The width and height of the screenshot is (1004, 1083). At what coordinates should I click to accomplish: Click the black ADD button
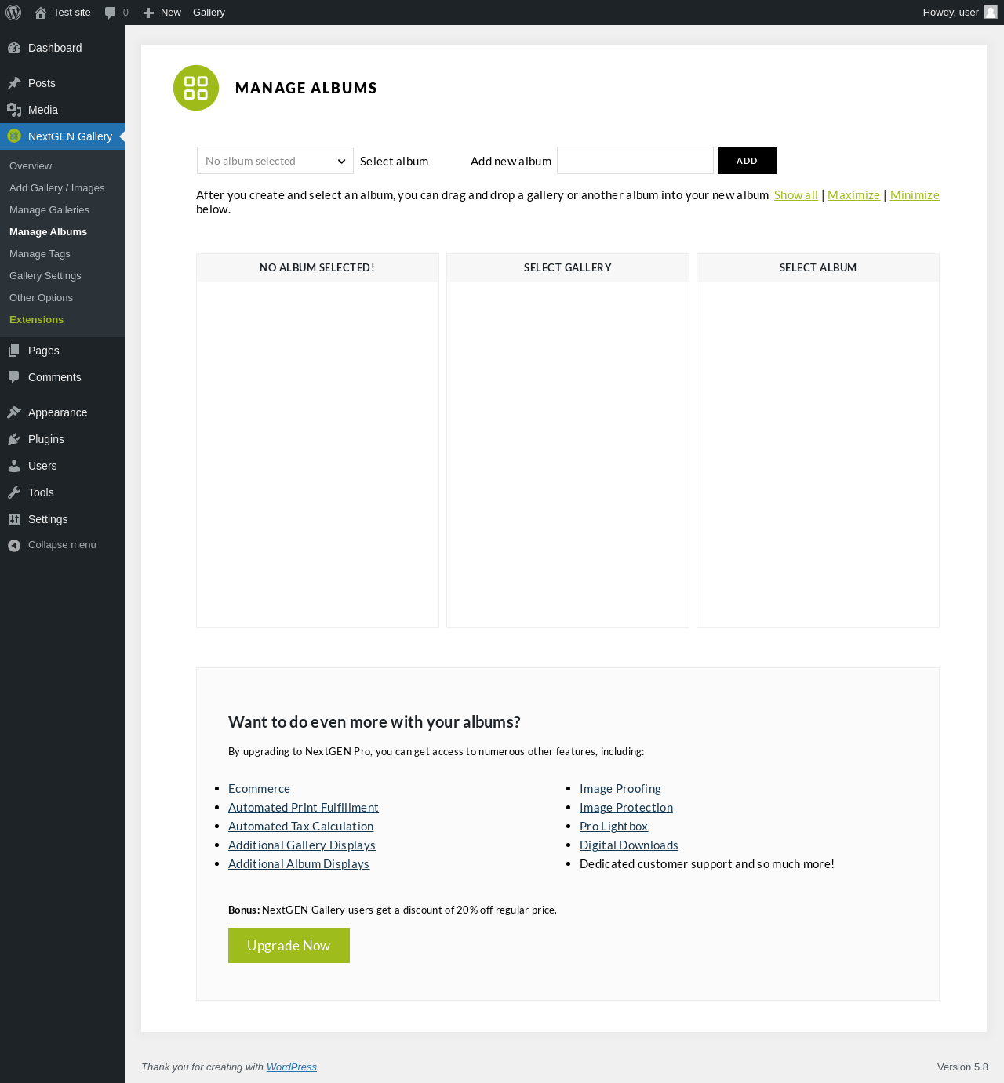[747, 161]
